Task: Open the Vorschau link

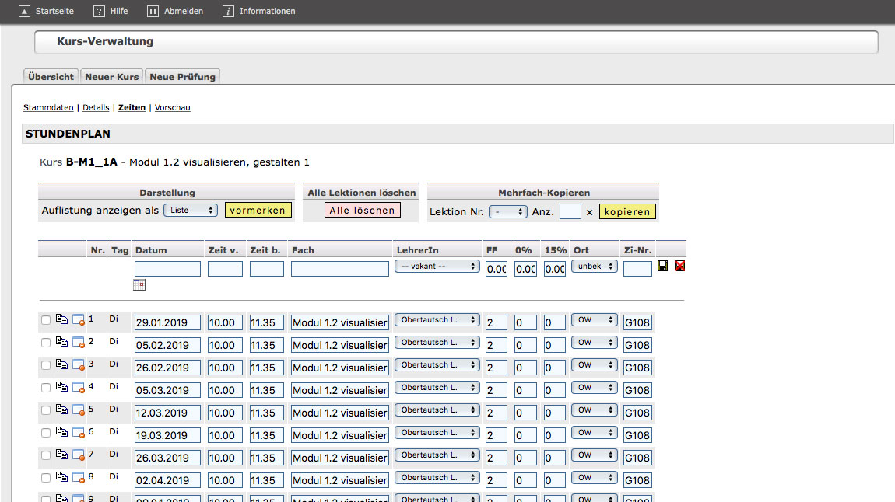Action: click(x=172, y=108)
